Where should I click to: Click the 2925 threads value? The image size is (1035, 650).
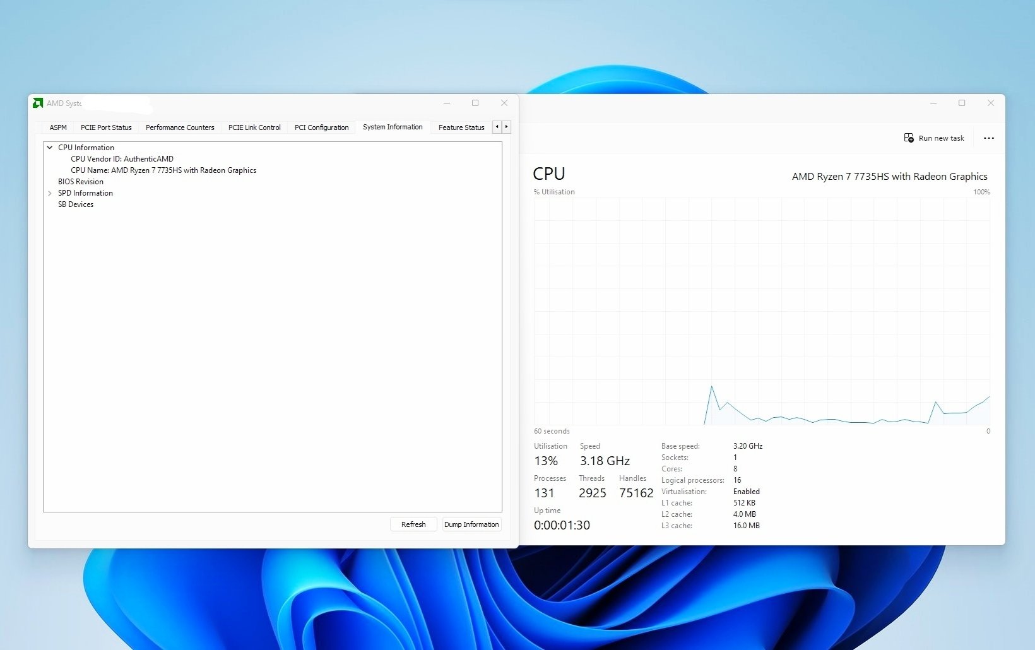[593, 493]
